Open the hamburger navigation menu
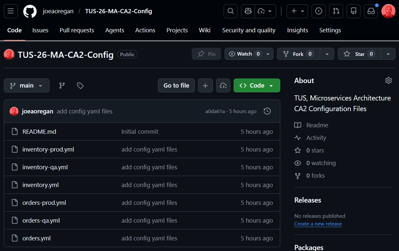Screen dimensions: 399x251 pos(11,11)
